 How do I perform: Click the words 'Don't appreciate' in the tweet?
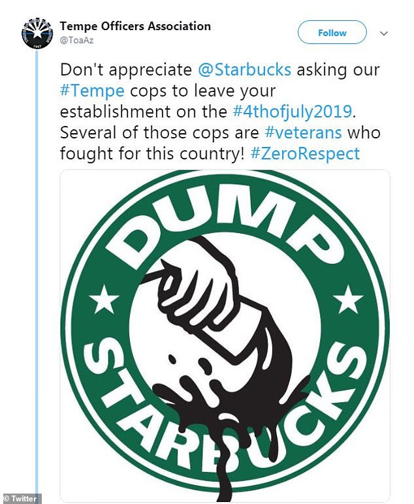coord(125,69)
